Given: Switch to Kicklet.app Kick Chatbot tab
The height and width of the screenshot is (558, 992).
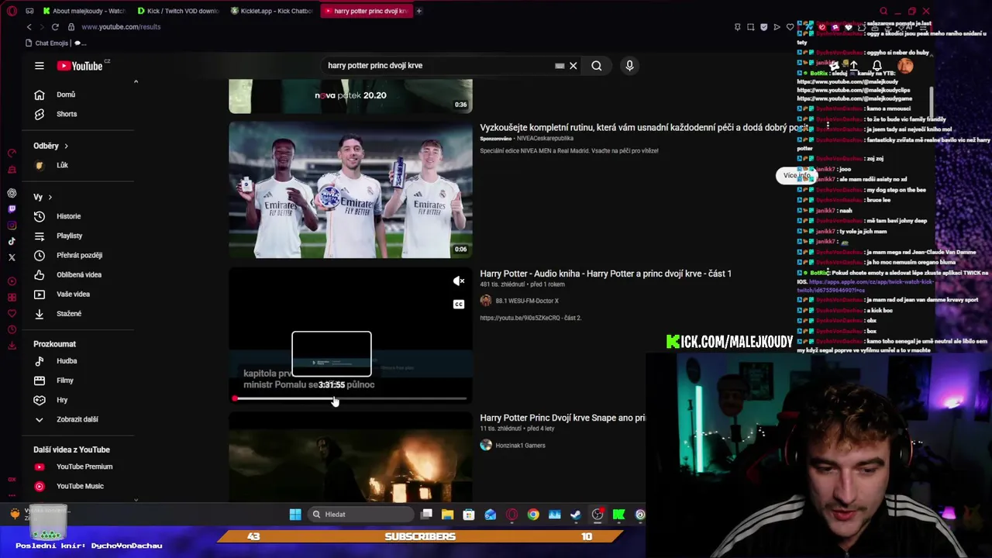Looking at the screenshot, I should click(x=271, y=11).
